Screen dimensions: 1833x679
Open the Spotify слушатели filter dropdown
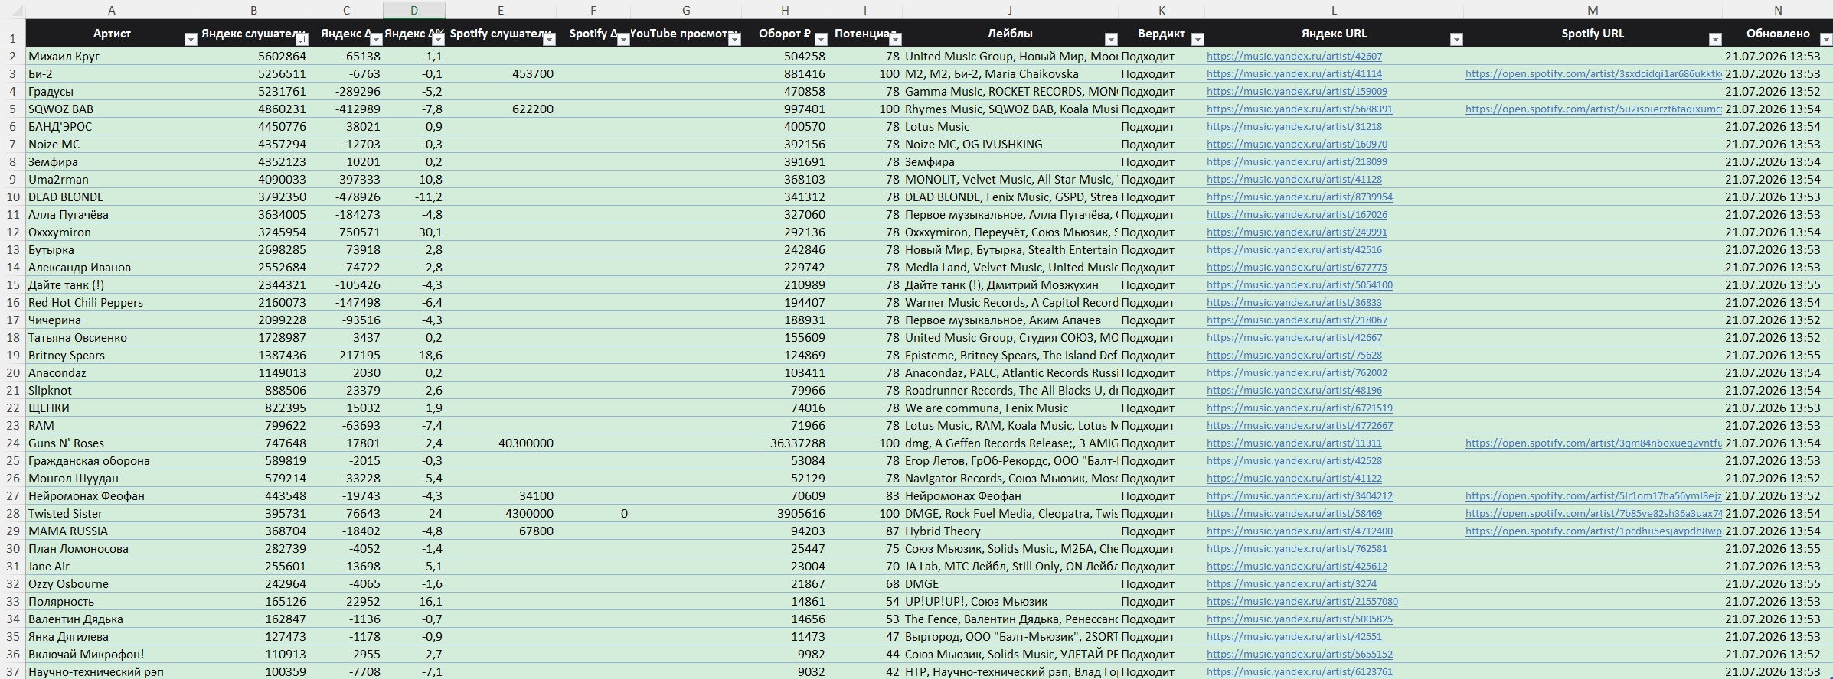[549, 40]
